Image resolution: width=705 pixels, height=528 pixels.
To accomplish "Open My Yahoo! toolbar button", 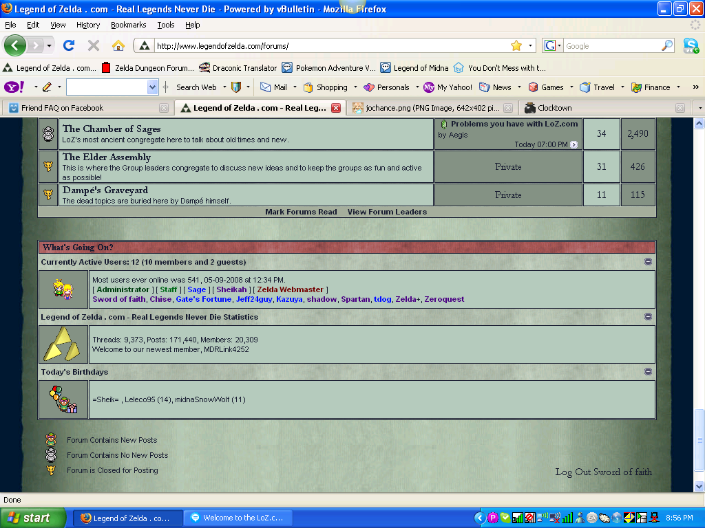I will [x=448, y=87].
